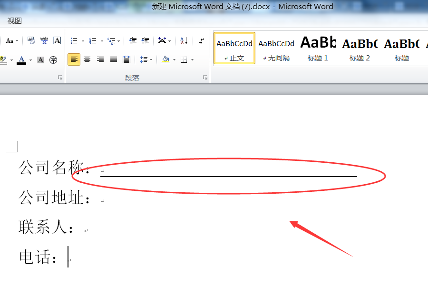The height and width of the screenshot is (287, 428).
Task: Toggle Align Text Left button
Action: (74, 59)
